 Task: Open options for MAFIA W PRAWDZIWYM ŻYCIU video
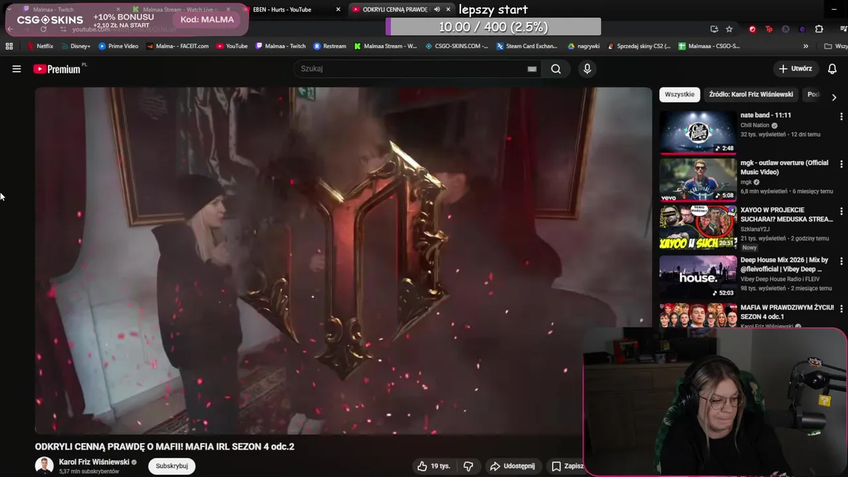click(x=841, y=309)
